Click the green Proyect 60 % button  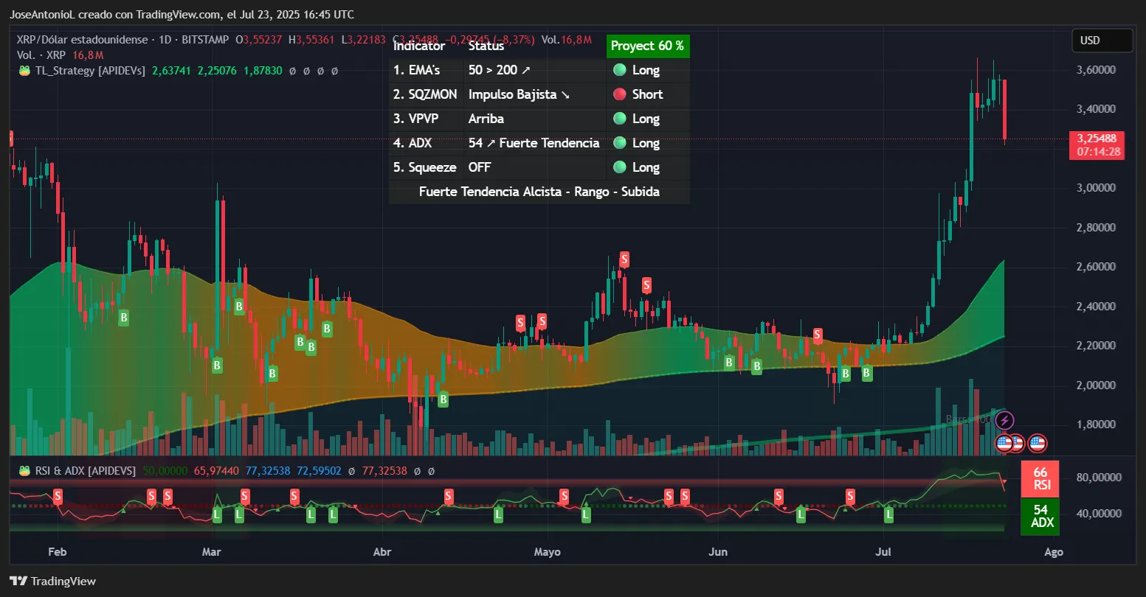647,46
